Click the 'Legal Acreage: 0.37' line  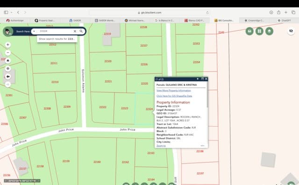169,110
